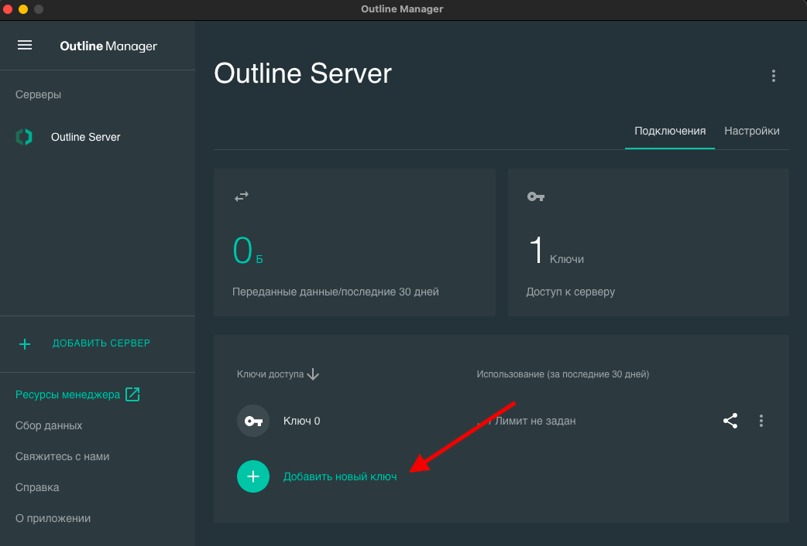Image resolution: width=807 pixels, height=546 pixels.
Task: Open server options three-dot menu beside title
Action: 773,76
